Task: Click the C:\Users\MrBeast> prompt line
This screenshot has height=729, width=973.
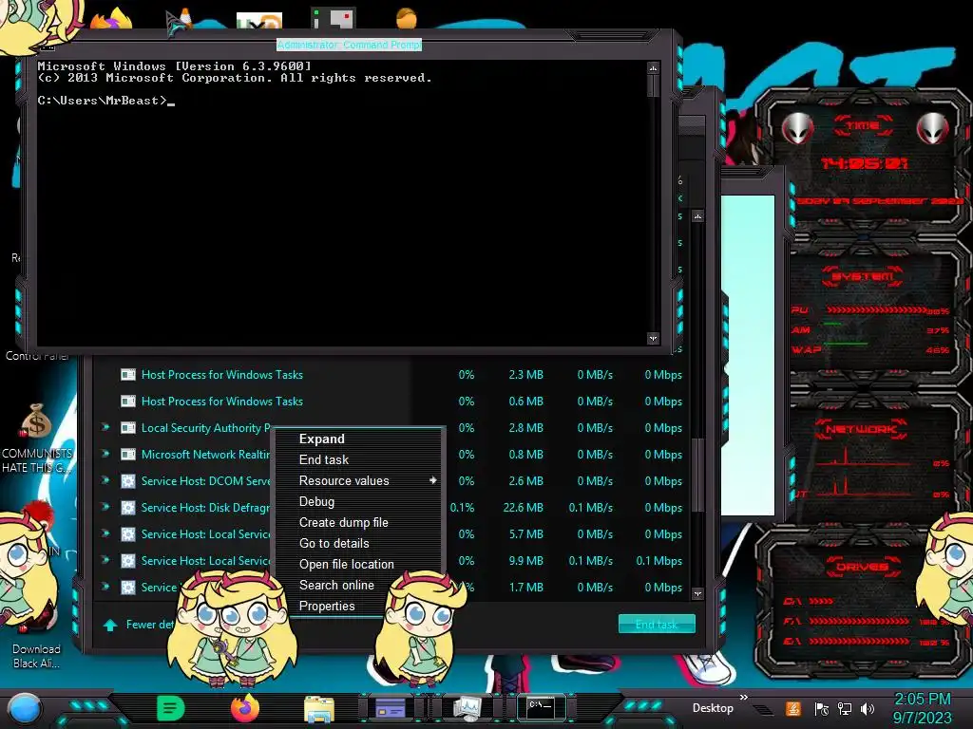Action: coord(105,101)
